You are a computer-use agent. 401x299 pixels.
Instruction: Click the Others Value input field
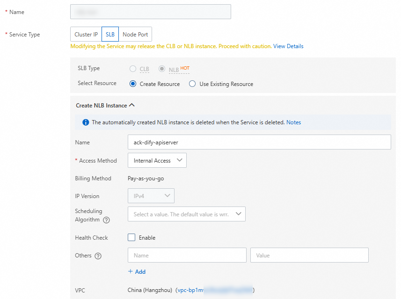309,255
